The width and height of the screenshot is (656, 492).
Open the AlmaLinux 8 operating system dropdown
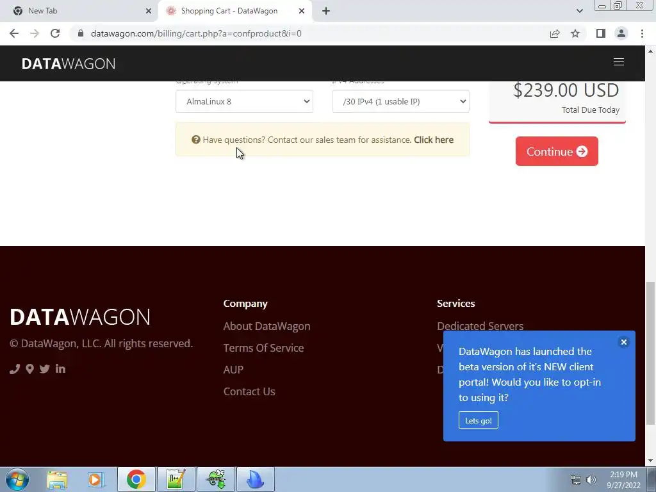[x=244, y=101]
